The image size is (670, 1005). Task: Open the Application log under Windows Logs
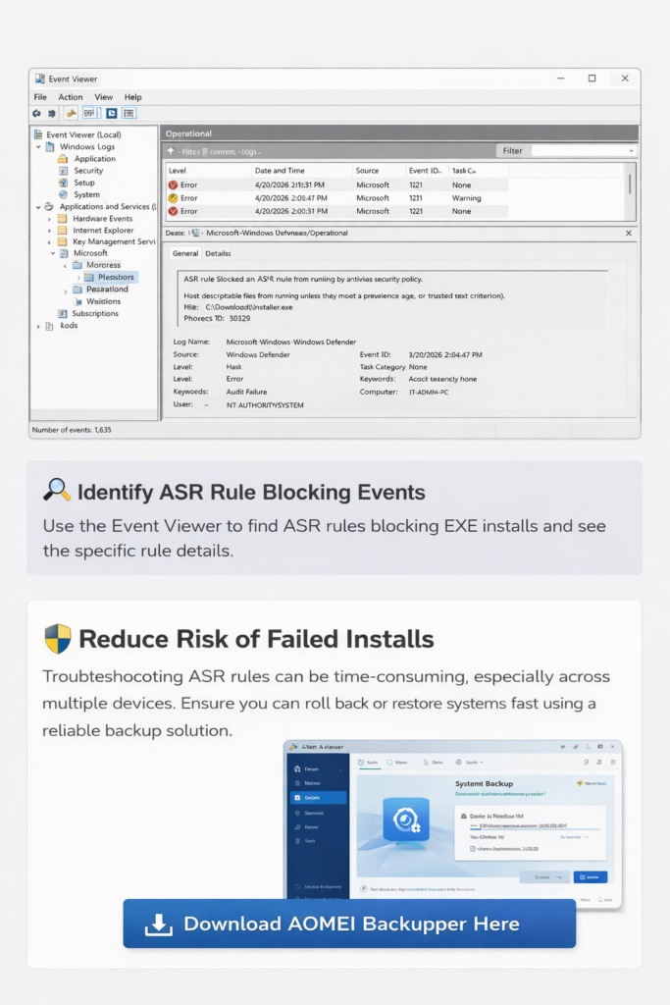click(x=95, y=158)
